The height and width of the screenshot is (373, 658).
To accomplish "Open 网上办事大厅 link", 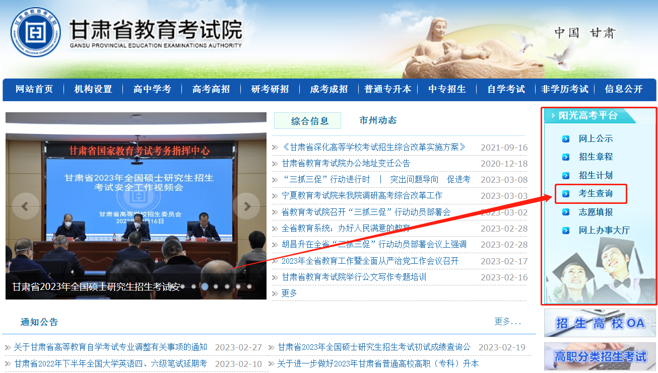I will pos(604,231).
